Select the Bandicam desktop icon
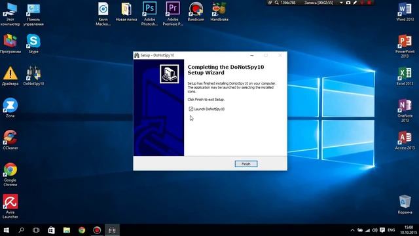The height and width of the screenshot is (236, 419). 196,11
